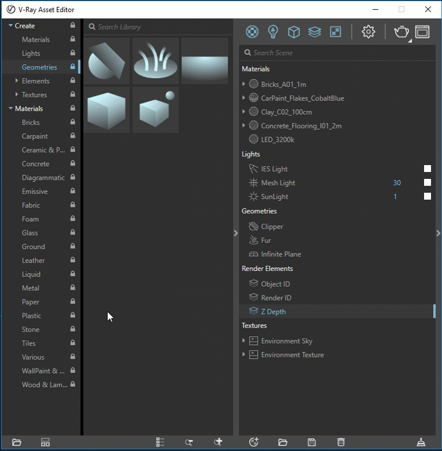Collapse the Create tree section
The height and width of the screenshot is (451, 442).
coord(10,25)
